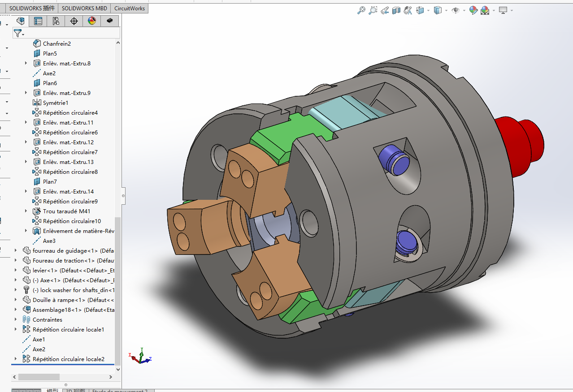Click the levier<1> part icon
Viewport: 573px width, 392px height.
(x=27, y=270)
